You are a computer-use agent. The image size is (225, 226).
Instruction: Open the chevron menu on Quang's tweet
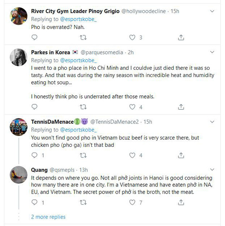pyautogui.click(x=212, y=169)
